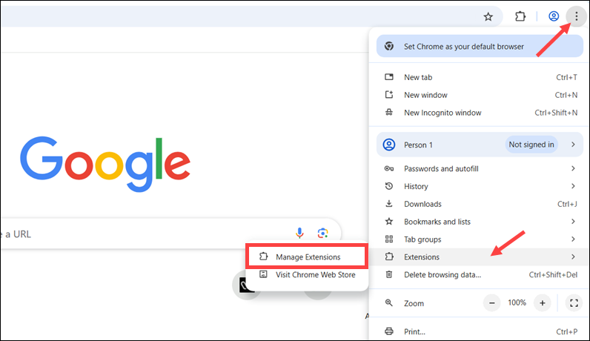The image size is (590, 341).
Task: Click the Incognito icon
Action: click(389, 113)
